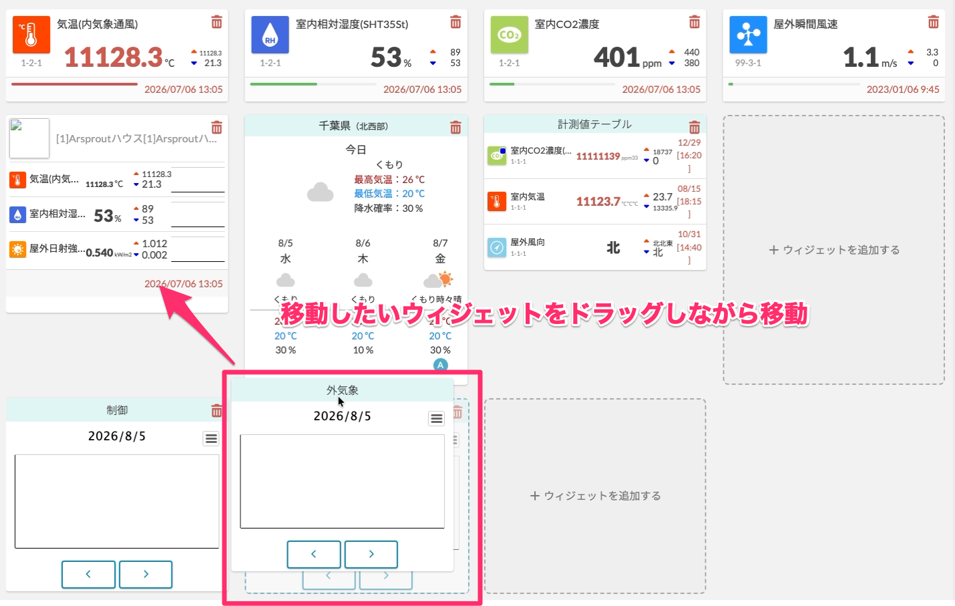This screenshot has width=955, height=606.
Task: Click the 2026/8/5 date in 外気象 widget
Action: click(x=342, y=416)
